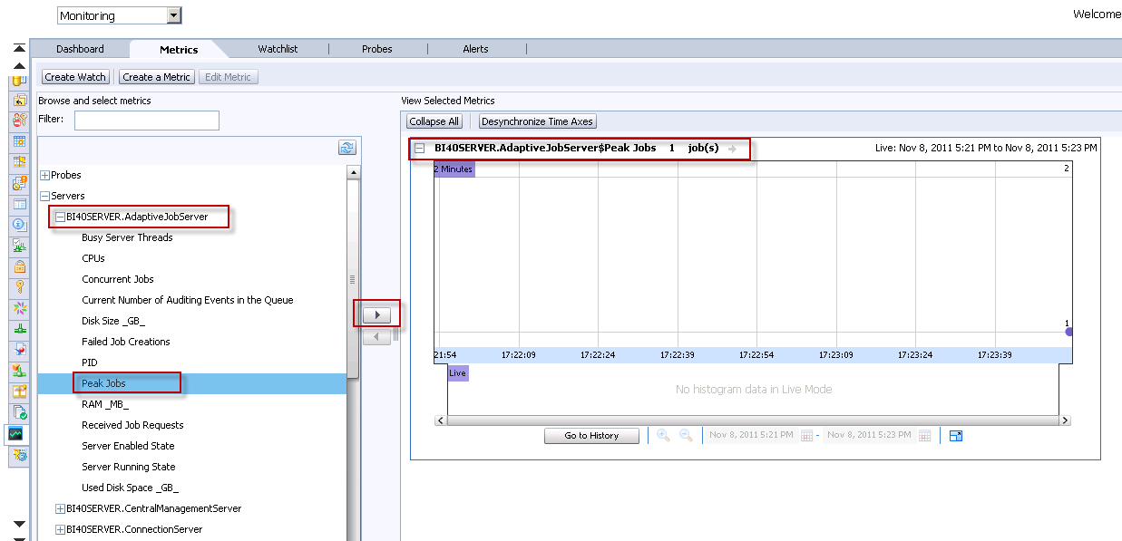Click the start date field Nov 8, 2011 5:21 PM
The width and height of the screenshot is (1122, 541).
[x=751, y=436]
